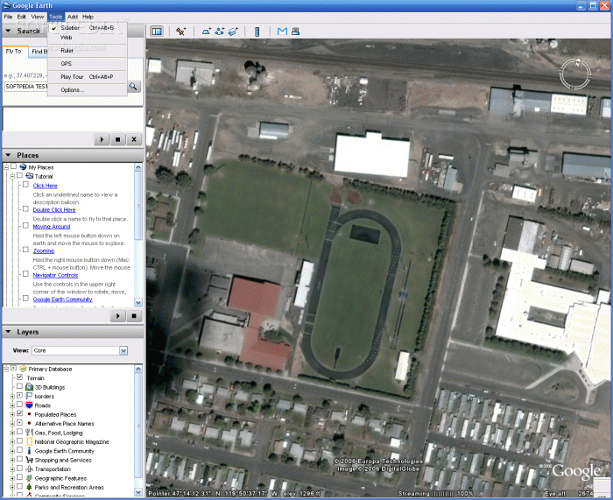Enable the 3D Buildings checkbox
The image size is (613, 500).
19,386
